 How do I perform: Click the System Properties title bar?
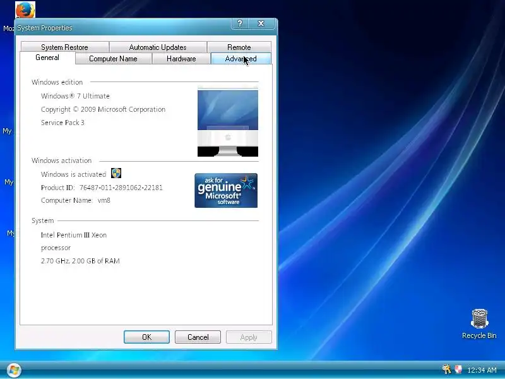pos(124,28)
